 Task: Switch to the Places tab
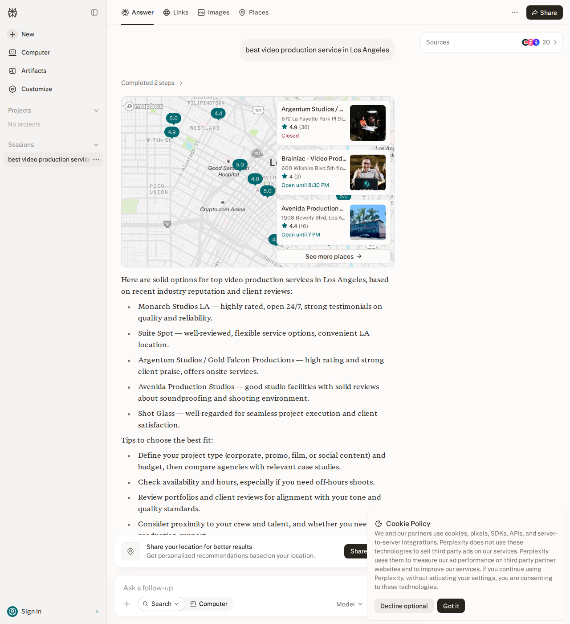254,12
